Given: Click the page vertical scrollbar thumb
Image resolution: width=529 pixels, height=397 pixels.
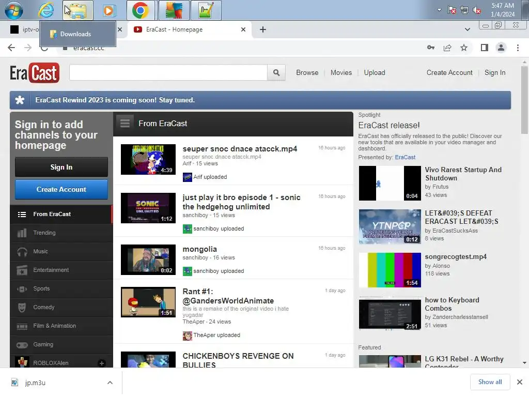Looking at the screenshot, I should tap(524, 100).
